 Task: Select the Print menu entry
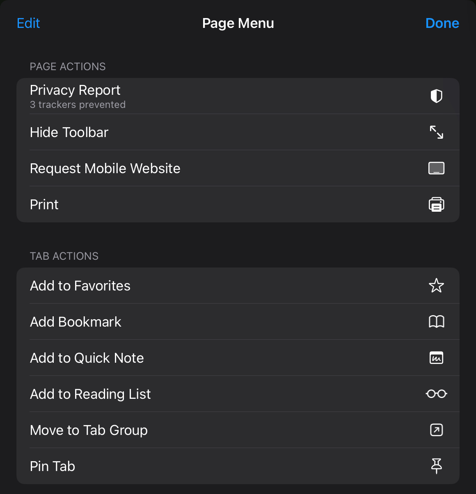pyautogui.click(x=238, y=204)
